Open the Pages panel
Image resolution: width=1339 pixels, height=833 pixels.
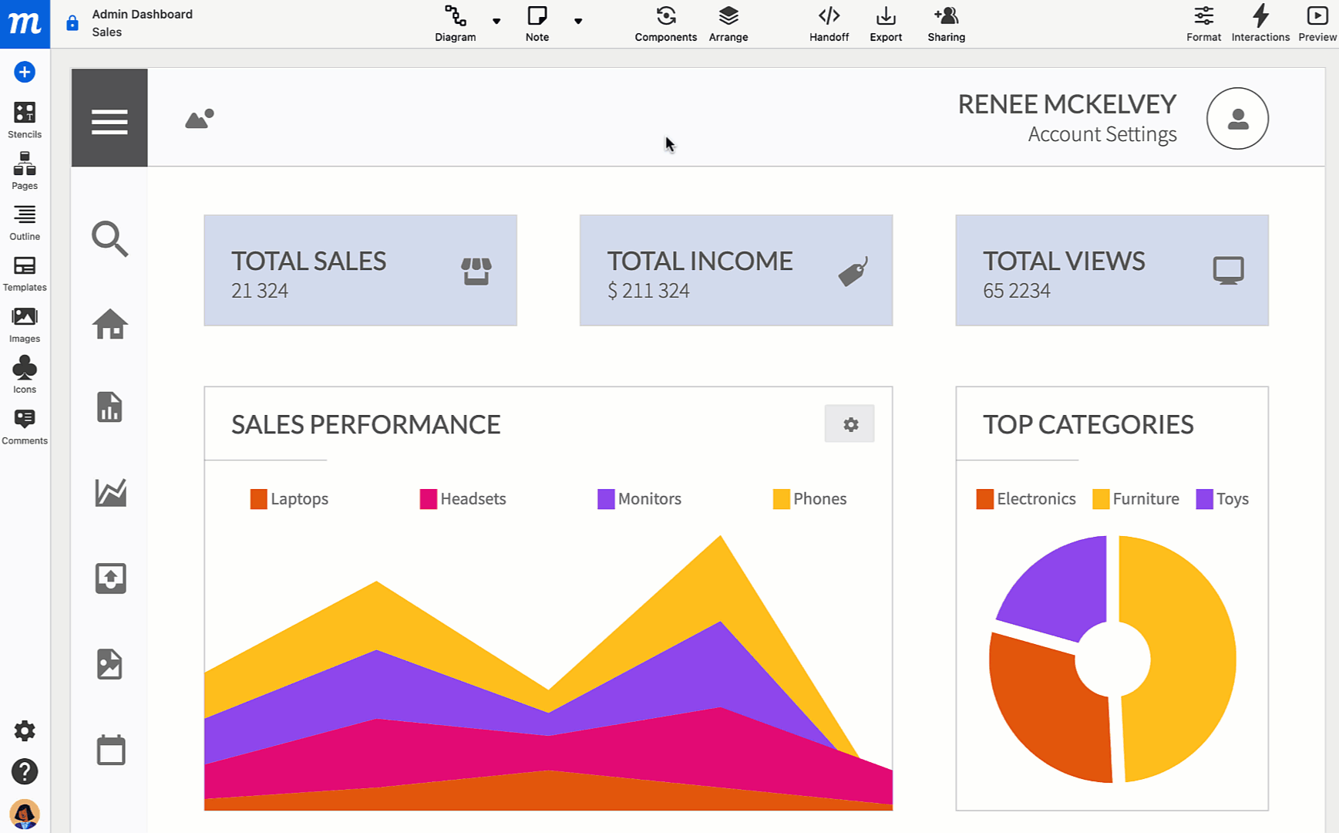(x=25, y=170)
